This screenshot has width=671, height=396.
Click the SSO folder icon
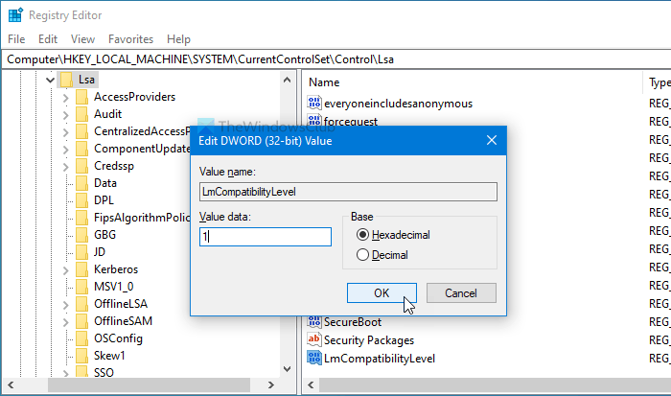[x=81, y=371]
